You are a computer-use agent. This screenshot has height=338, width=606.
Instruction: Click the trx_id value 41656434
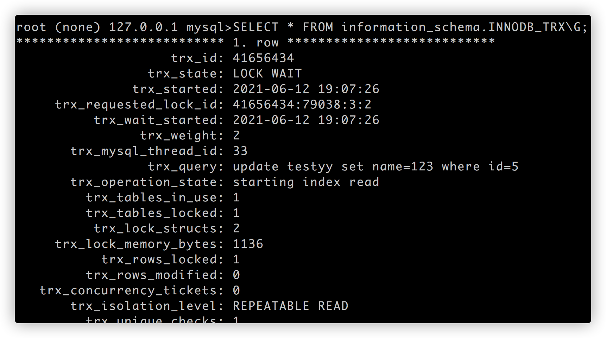263,58
